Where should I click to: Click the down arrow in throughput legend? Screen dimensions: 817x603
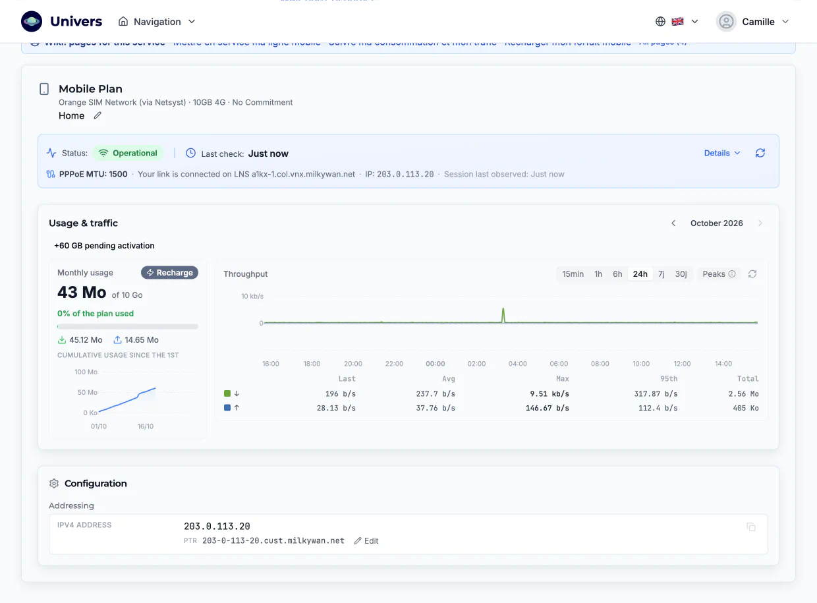[x=237, y=393]
